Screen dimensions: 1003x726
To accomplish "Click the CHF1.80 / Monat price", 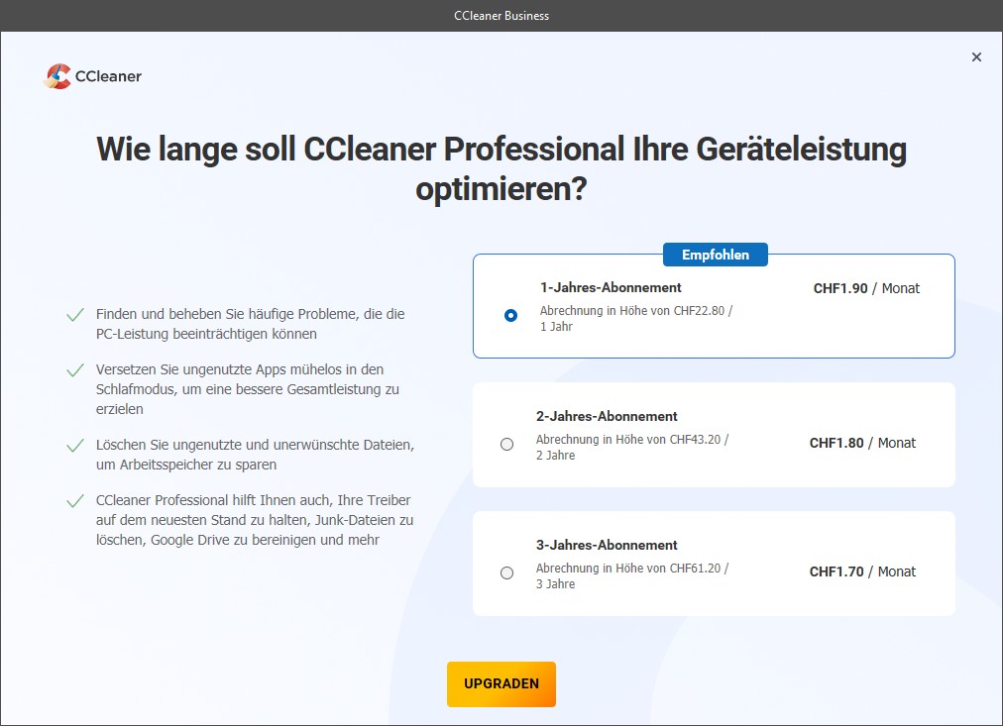I will click(x=862, y=443).
